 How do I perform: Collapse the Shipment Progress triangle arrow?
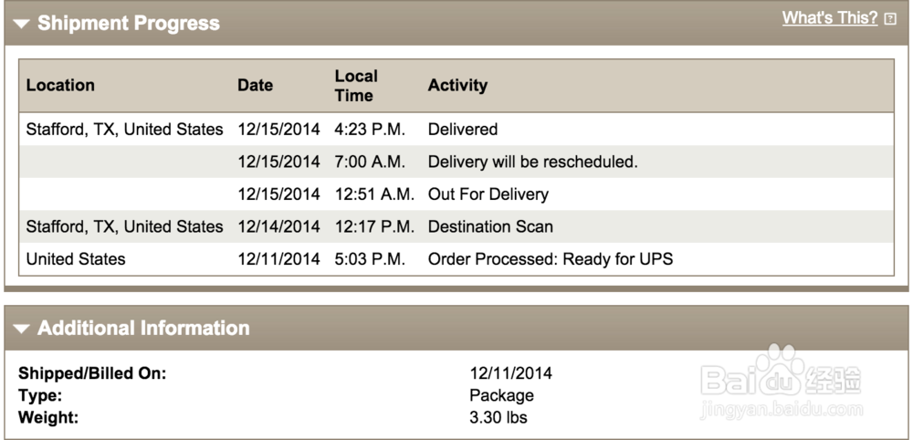tap(22, 24)
